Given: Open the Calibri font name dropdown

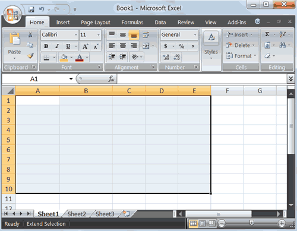Looking at the screenshot, I should tap(76, 35).
